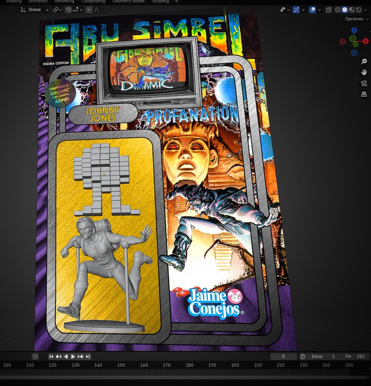Viewport: 371px width, 386px height.
Task: Toggle the viewport gizmos button
Action: click(x=296, y=10)
